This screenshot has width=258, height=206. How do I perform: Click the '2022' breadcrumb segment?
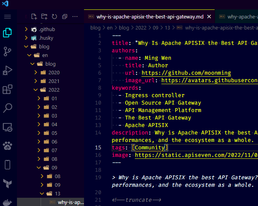[141, 28]
